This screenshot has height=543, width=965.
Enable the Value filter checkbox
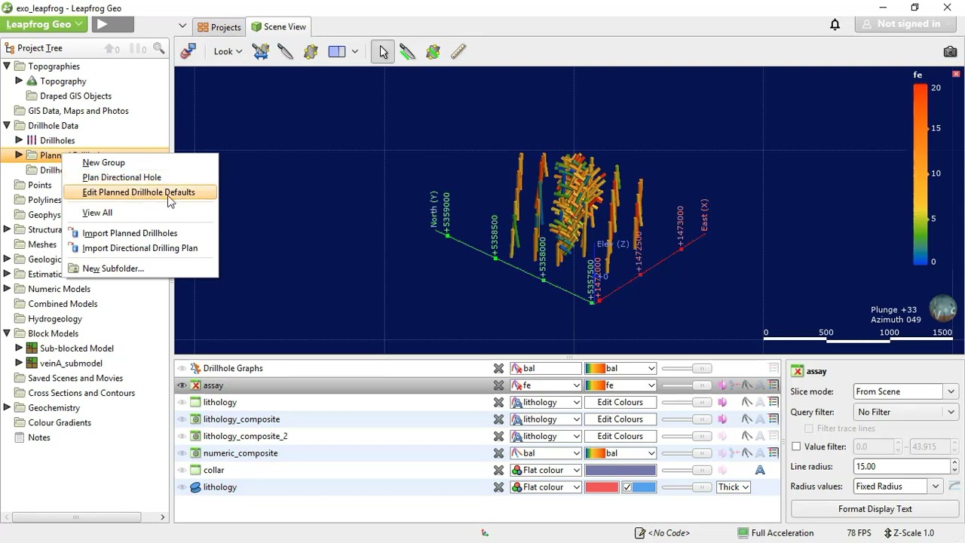(x=796, y=447)
